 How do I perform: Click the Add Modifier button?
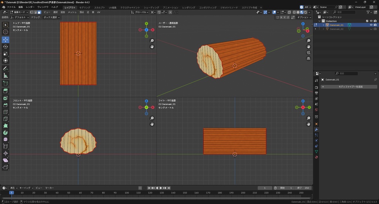click(x=349, y=87)
